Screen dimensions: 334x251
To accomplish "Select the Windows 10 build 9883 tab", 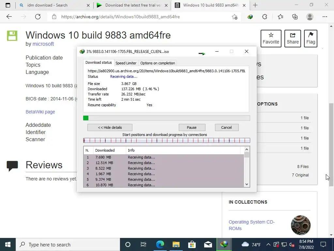I will (210, 5).
